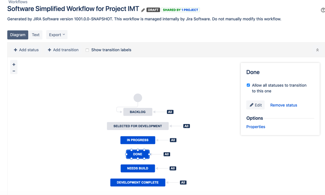Screen dimensions: 325x195
Task: Click the Shared by 1 project badge
Action: (x=180, y=10)
